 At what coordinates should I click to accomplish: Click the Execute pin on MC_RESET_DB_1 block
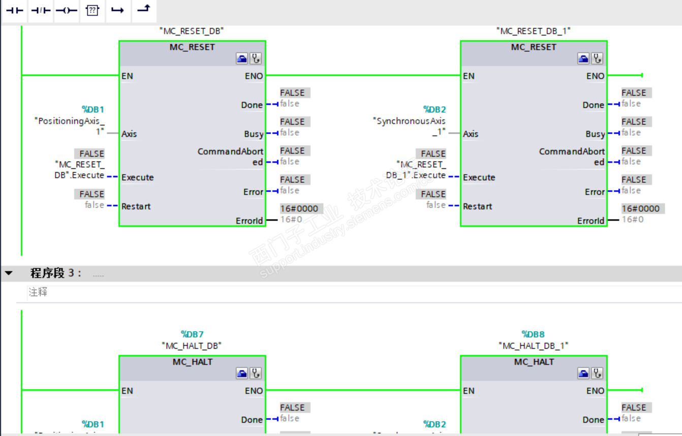[479, 177]
